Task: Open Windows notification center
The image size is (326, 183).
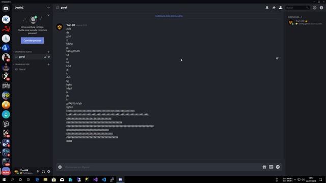Action: pyautogui.click(x=320, y=179)
